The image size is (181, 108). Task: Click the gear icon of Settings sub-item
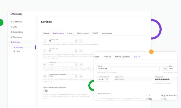(x=14, y=47)
